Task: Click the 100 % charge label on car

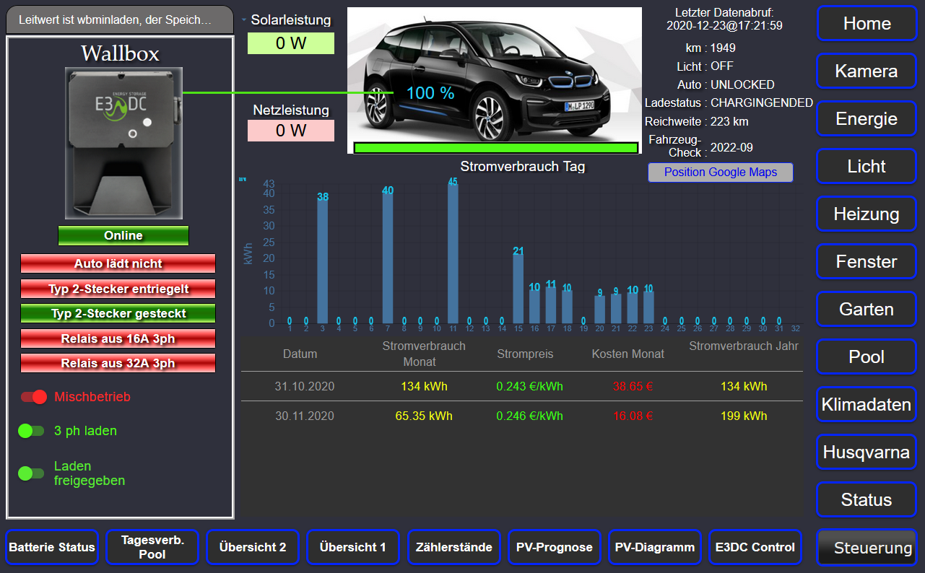Action: [x=430, y=93]
